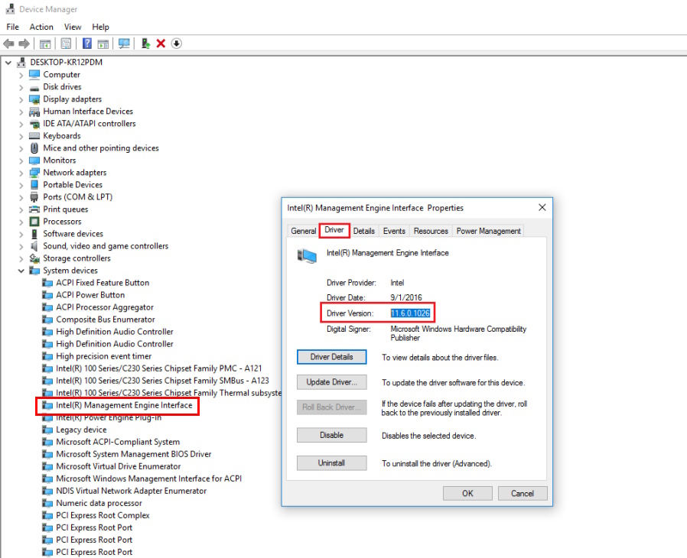Screen dimensions: 687x558
Task: Select the Driver tab
Action: point(334,230)
